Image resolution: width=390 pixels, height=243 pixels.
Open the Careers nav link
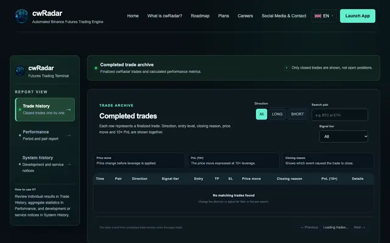click(x=245, y=16)
